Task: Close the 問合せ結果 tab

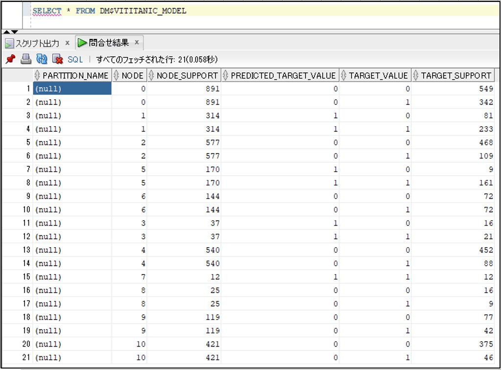Action: [137, 43]
